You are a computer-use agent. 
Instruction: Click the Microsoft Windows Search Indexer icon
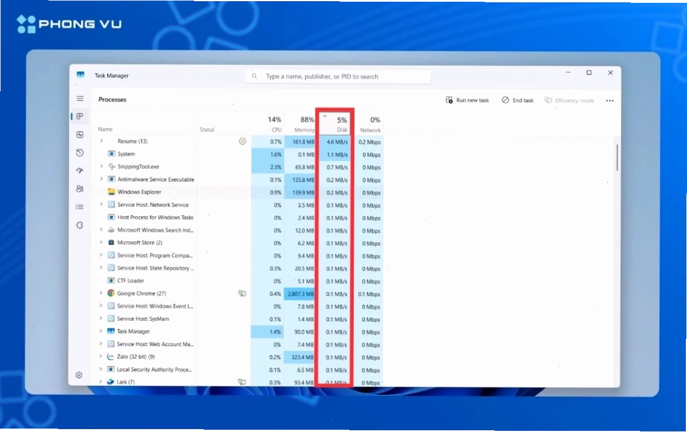(111, 230)
